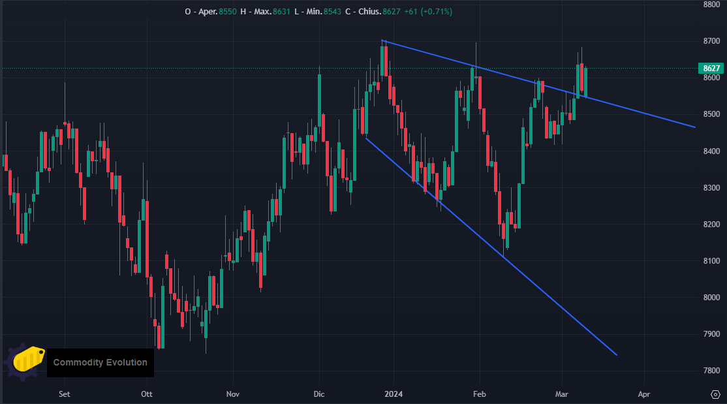727x404 pixels.
Task: Click the low value 8543
Action: coord(332,12)
